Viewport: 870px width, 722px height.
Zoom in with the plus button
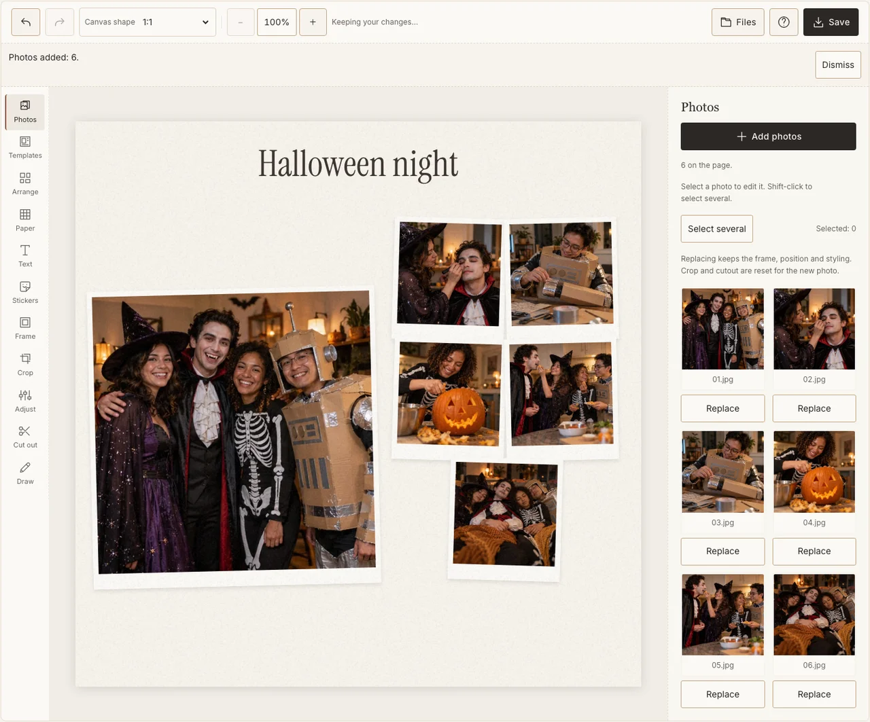coord(313,22)
